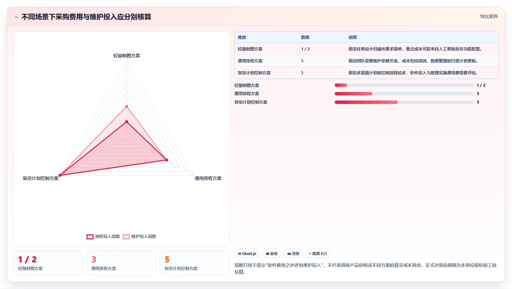The width and height of the screenshot is (512, 289).
Task: Click the 数据 table column header
Action: coord(305,37)
